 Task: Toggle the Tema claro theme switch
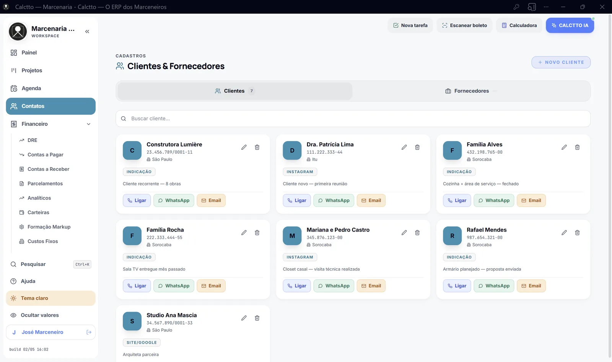click(x=51, y=298)
